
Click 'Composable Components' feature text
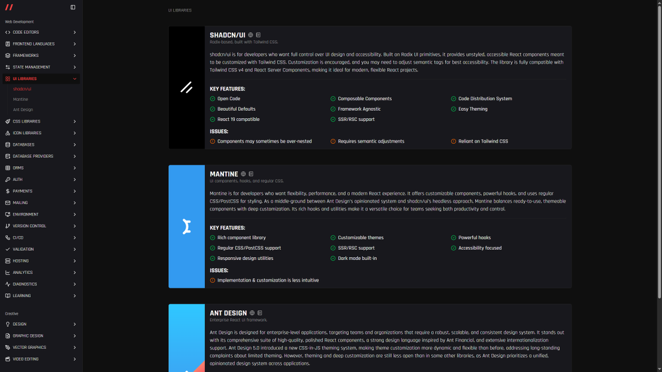365,99
